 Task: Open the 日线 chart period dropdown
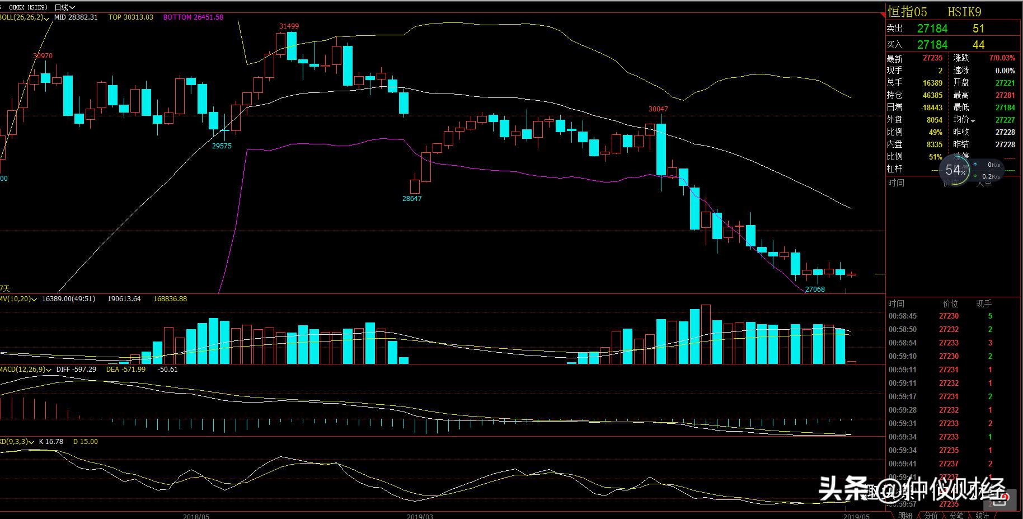tap(65, 7)
